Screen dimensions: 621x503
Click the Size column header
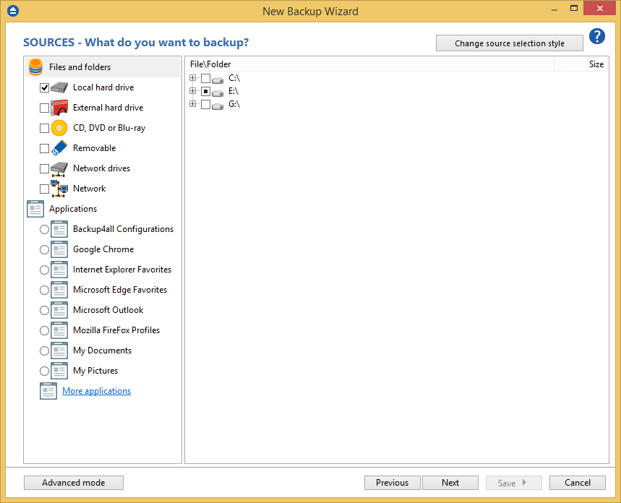coord(581,64)
